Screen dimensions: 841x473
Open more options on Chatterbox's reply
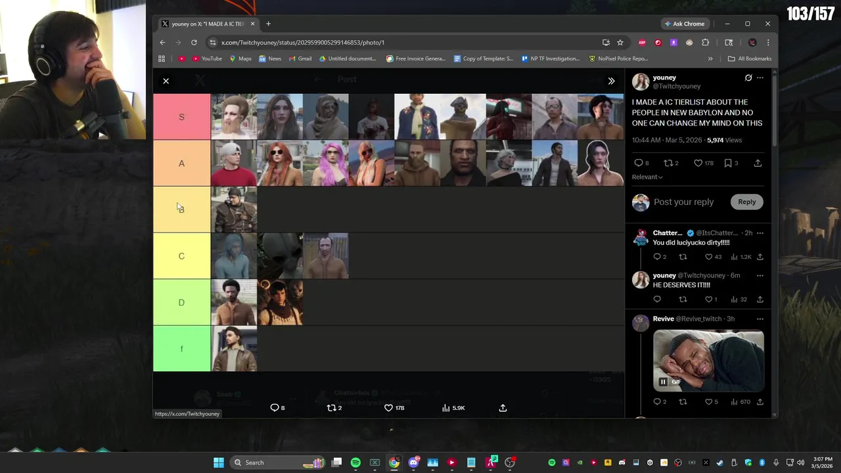(760, 233)
